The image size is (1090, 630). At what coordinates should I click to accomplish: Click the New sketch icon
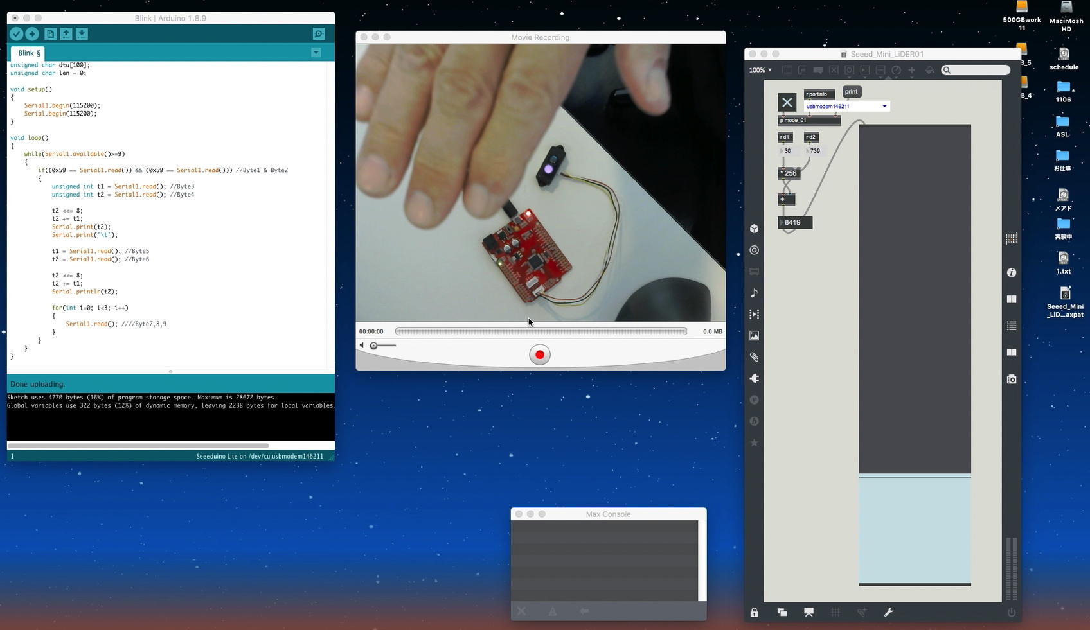coord(51,34)
